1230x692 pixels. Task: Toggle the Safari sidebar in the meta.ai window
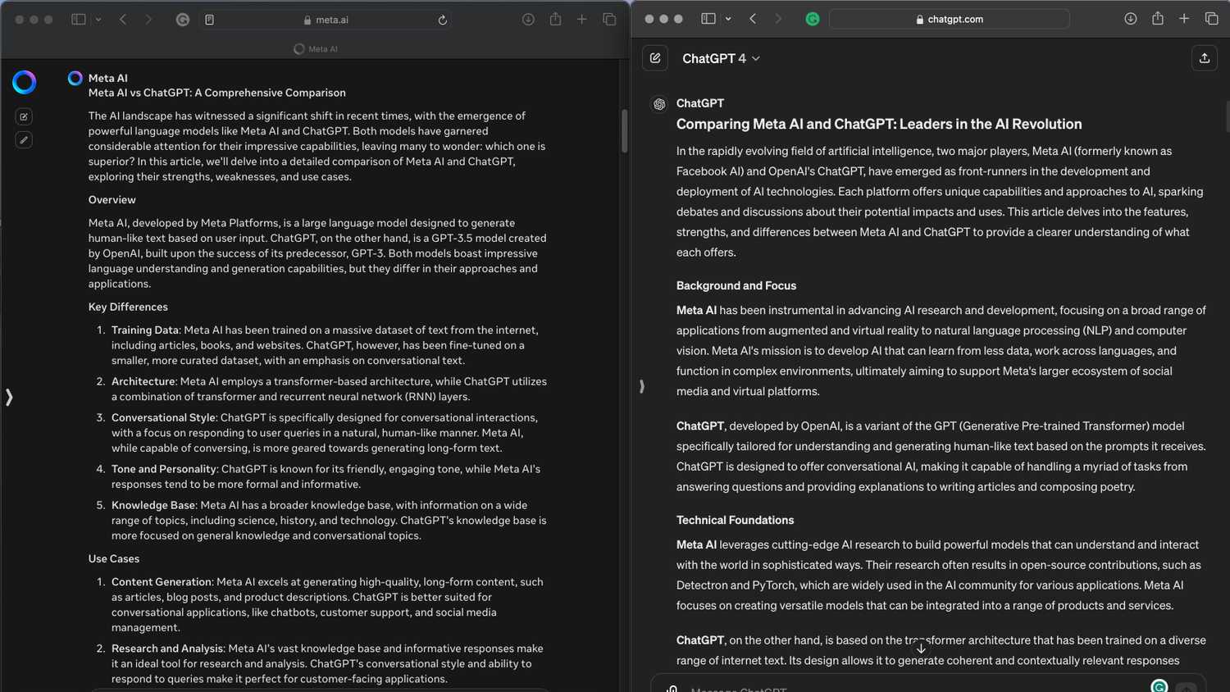[x=79, y=20]
